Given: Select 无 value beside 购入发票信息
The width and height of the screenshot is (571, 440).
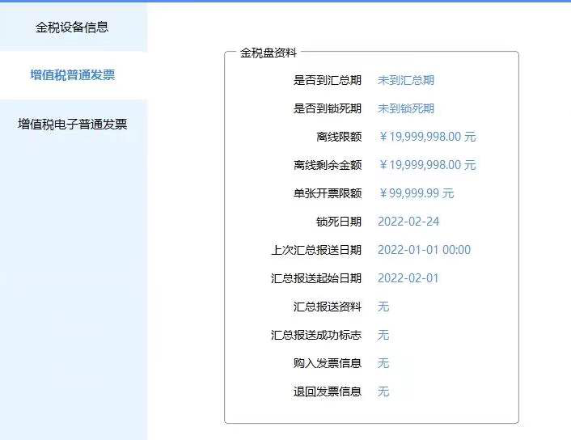Looking at the screenshot, I should click(x=383, y=363).
